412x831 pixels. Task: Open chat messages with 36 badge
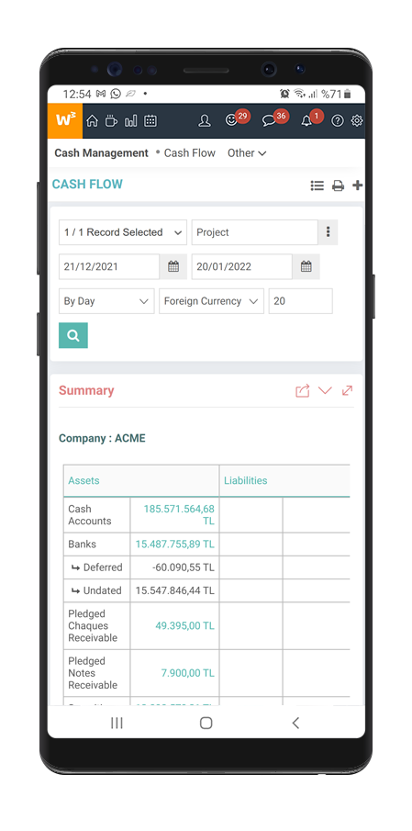(x=269, y=121)
